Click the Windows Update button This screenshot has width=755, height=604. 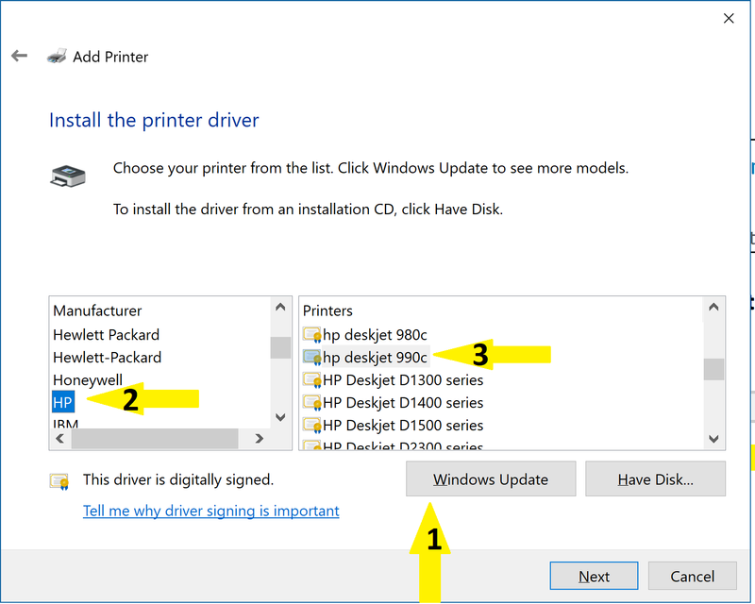[491, 478]
